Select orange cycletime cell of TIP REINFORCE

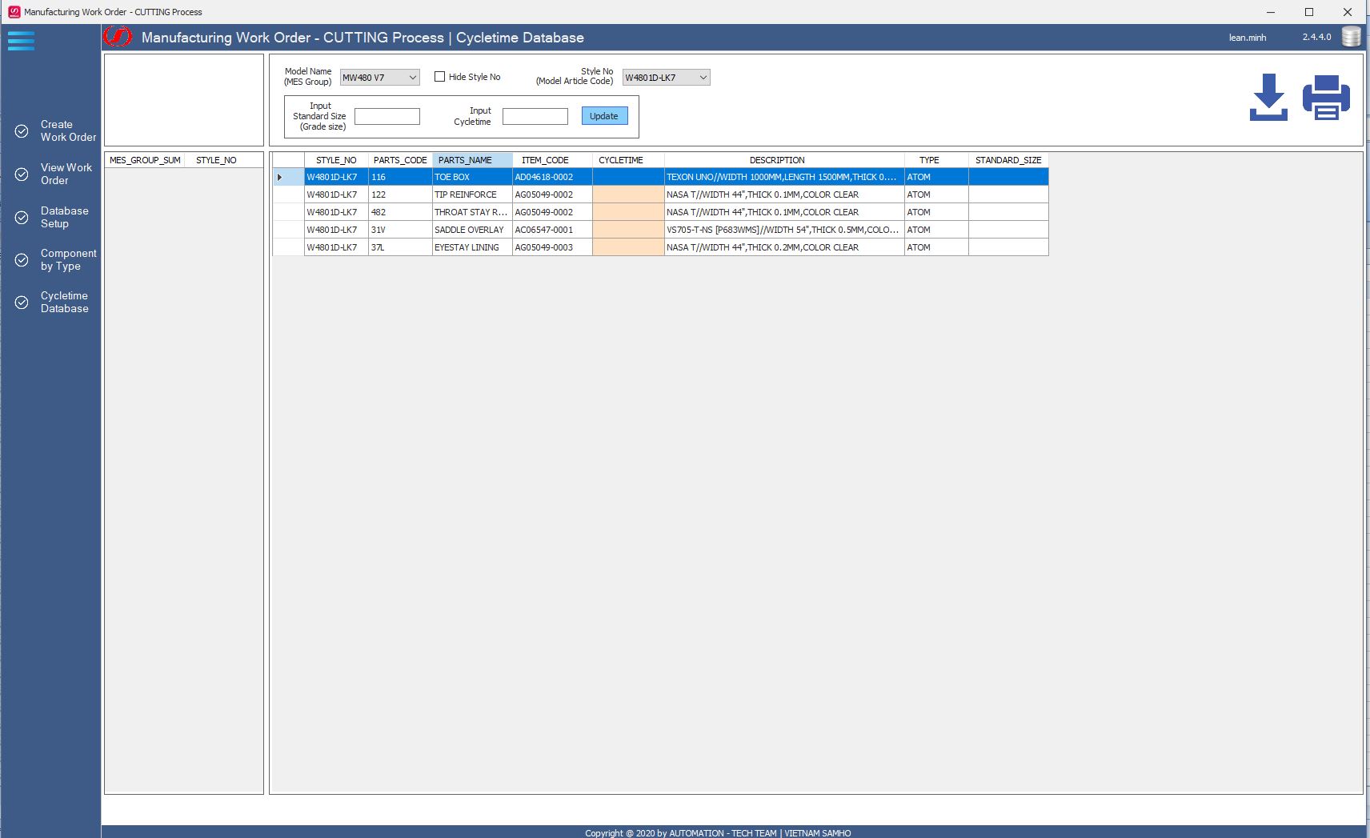click(x=627, y=194)
